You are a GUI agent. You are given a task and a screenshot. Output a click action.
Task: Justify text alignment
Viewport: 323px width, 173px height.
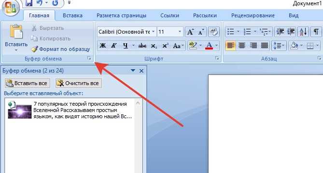[265, 46]
